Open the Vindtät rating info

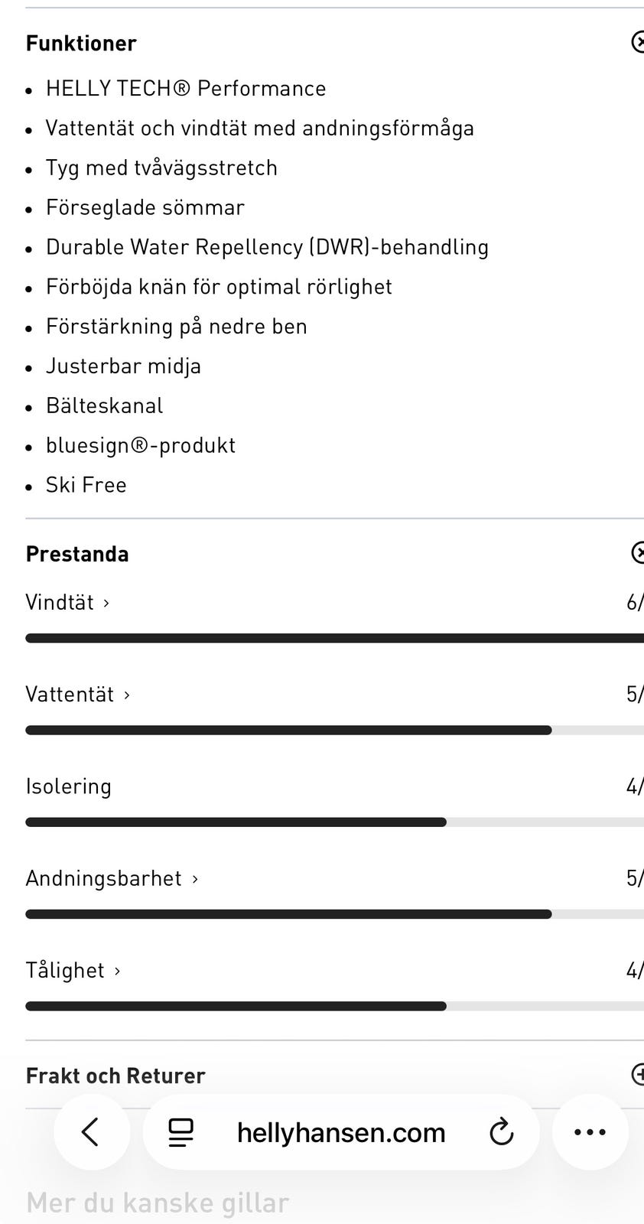tap(68, 603)
